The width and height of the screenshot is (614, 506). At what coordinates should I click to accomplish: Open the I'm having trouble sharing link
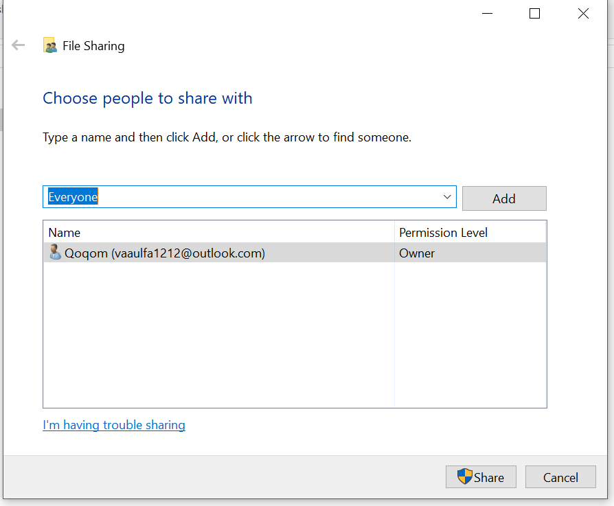(x=114, y=425)
